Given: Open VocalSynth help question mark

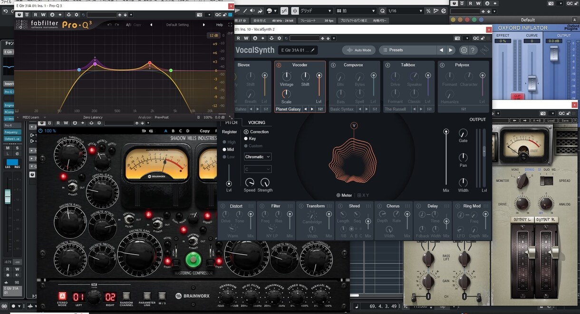Looking at the screenshot, I should click(x=474, y=50).
